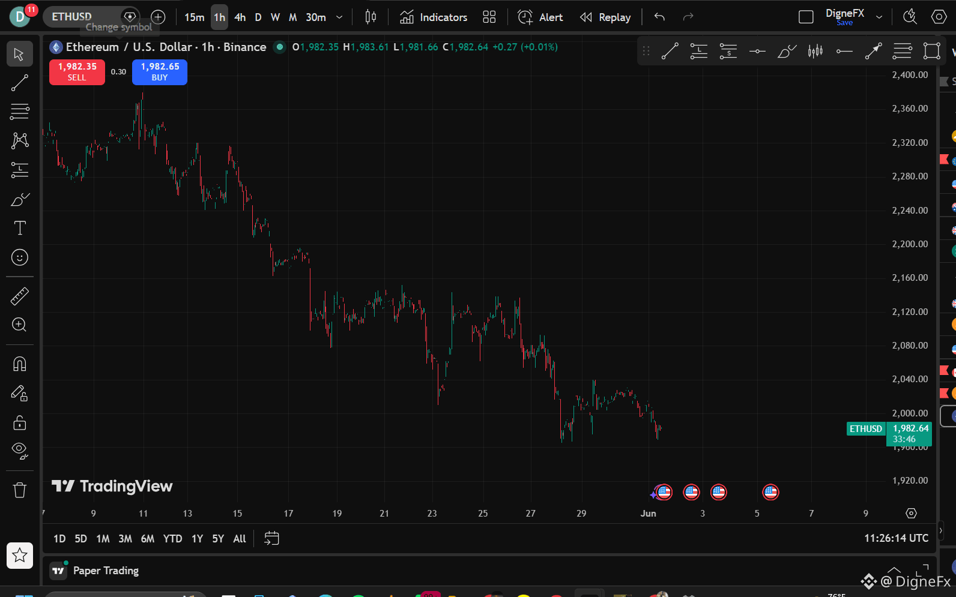Open the layout setup square icon
The height and width of the screenshot is (597, 956).
pos(806,17)
